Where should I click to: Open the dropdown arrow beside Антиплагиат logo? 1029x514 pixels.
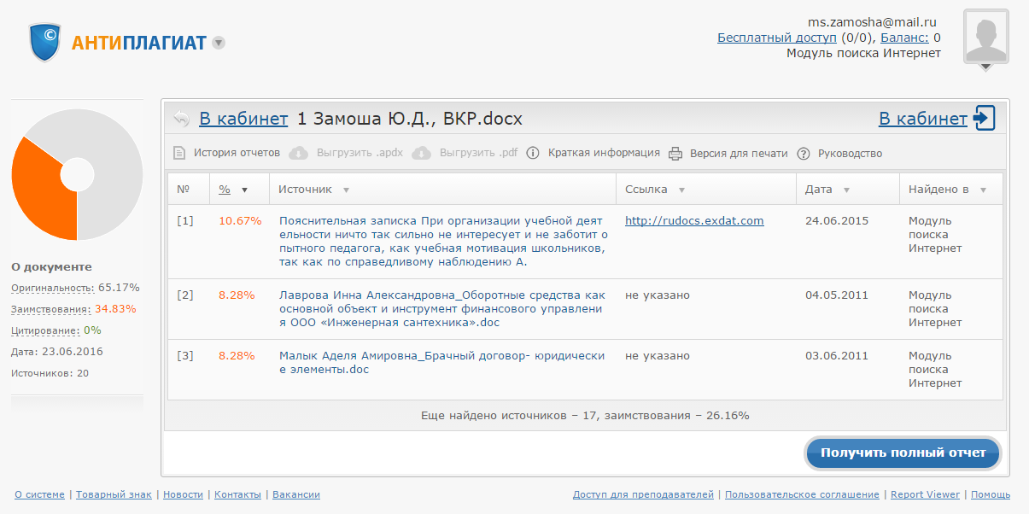click(219, 43)
